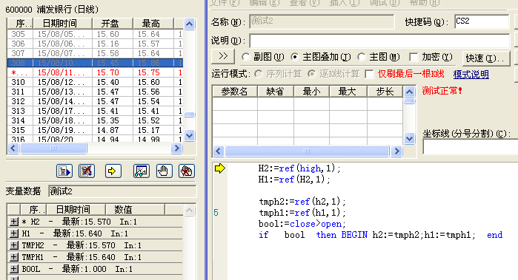Screen dimensions: 518x280
Task: Expand the TMPH1 variable row
Action: (13, 257)
